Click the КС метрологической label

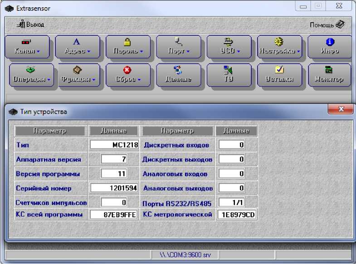pos(177,214)
